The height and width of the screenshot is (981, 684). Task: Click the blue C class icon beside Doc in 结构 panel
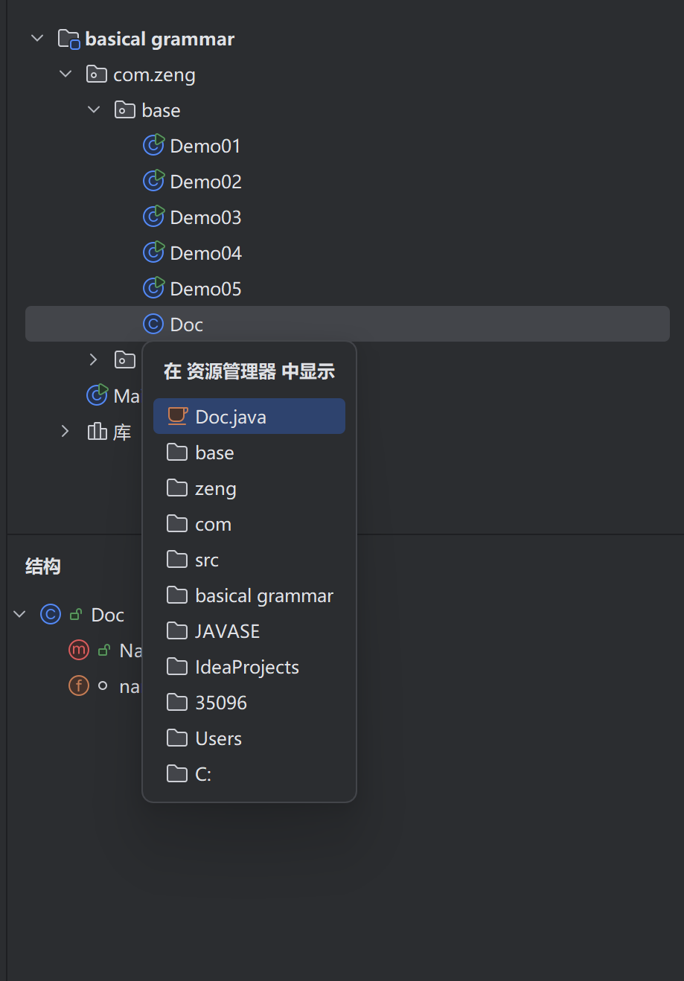coord(50,614)
